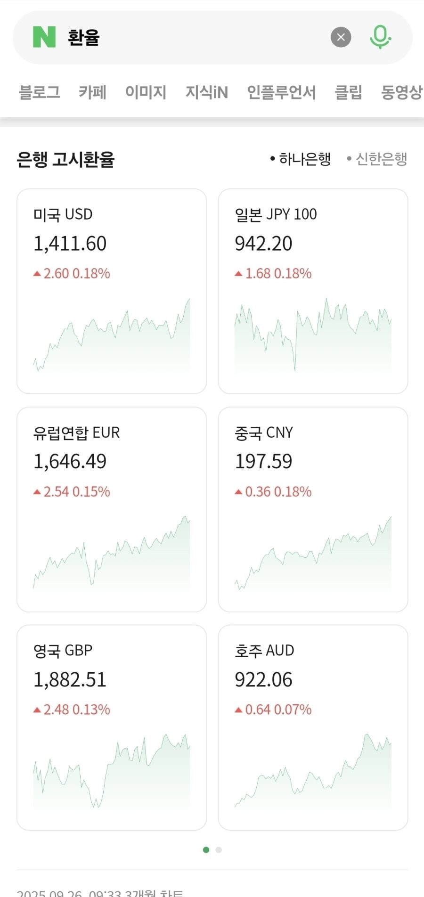Switch to the 이미지 tab
424x897 pixels.
[146, 92]
